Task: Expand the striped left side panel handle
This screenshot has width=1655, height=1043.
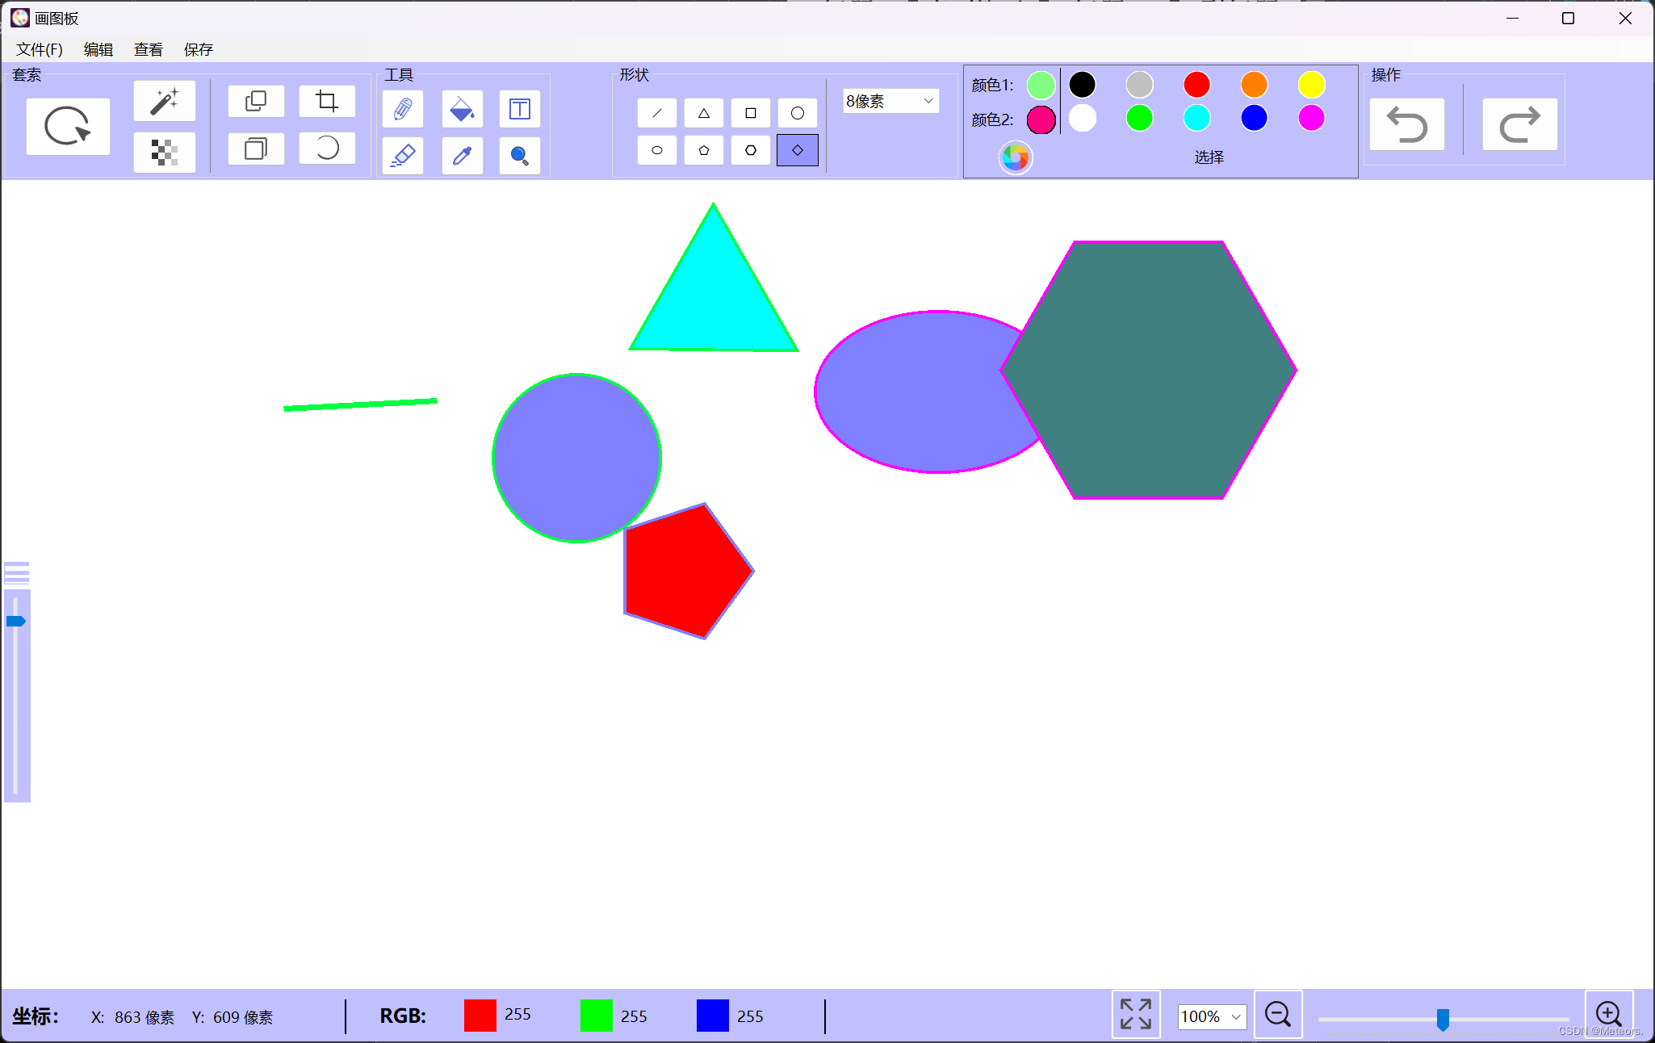Action: point(16,572)
